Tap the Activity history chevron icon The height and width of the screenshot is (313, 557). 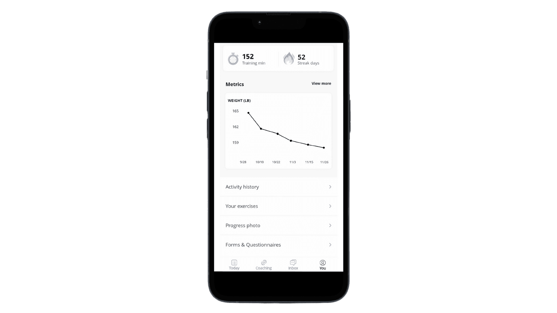(x=330, y=187)
